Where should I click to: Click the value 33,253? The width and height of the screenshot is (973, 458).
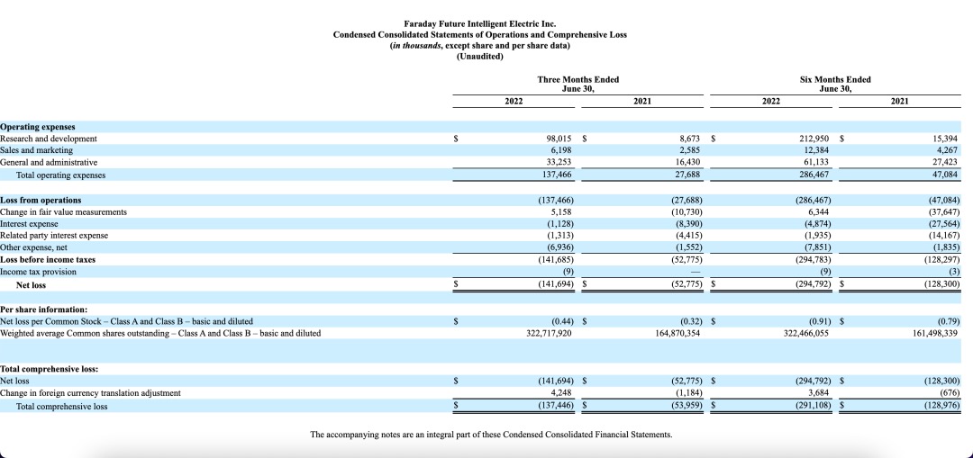pyautogui.click(x=561, y=162)
